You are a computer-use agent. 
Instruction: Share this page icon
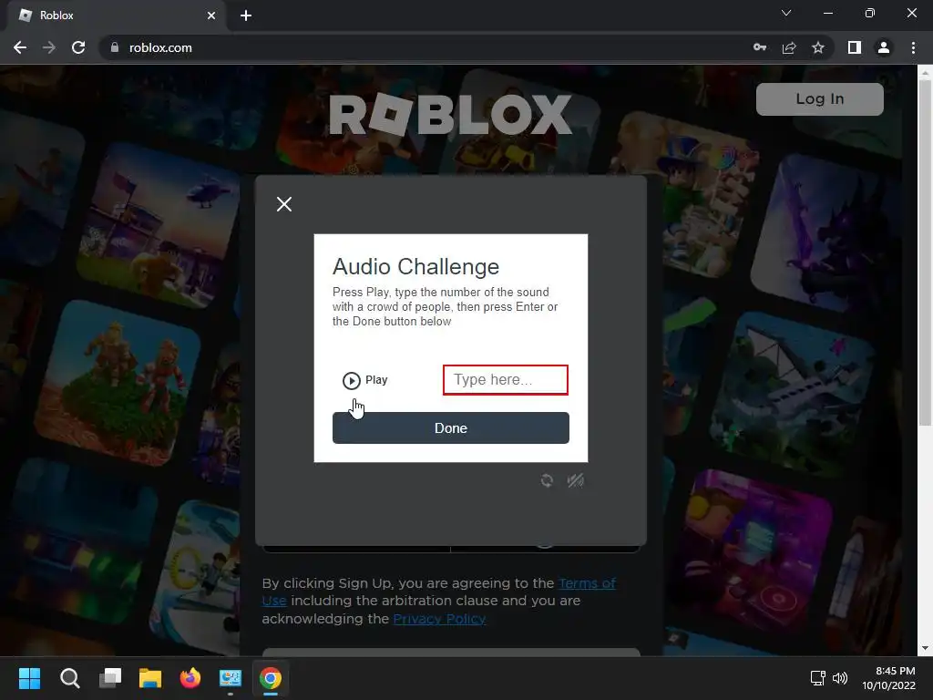click(789, 47)
